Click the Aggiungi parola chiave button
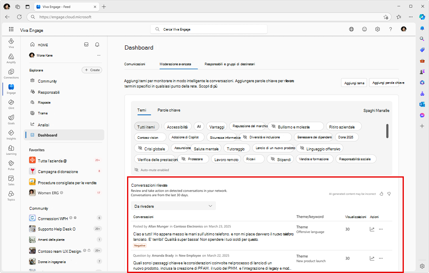 (x=384, y=83)
